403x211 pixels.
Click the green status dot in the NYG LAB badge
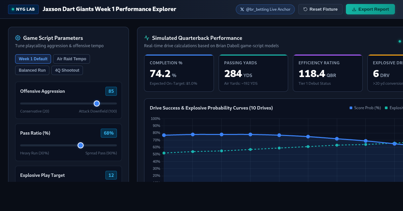pos(13,9)
